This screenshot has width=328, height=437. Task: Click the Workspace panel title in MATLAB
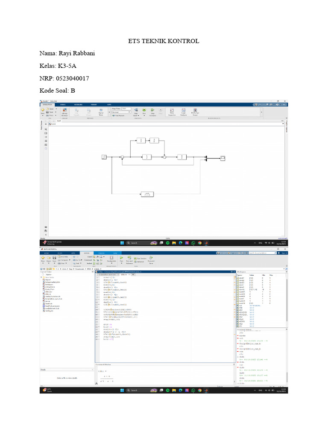(x=241, y=272)
